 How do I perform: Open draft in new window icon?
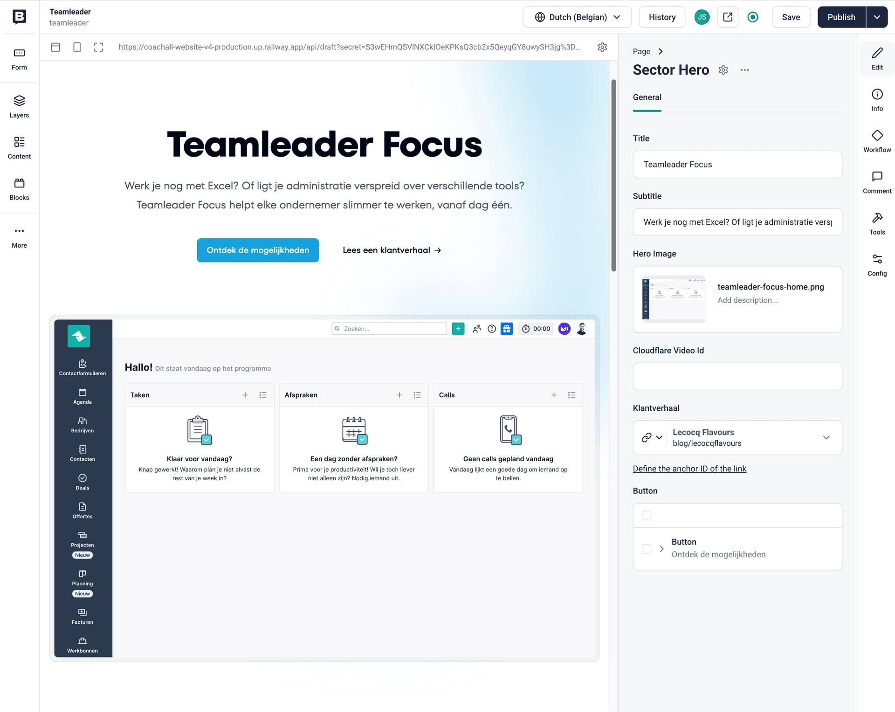pyautogui.click(x=728, y=17)
